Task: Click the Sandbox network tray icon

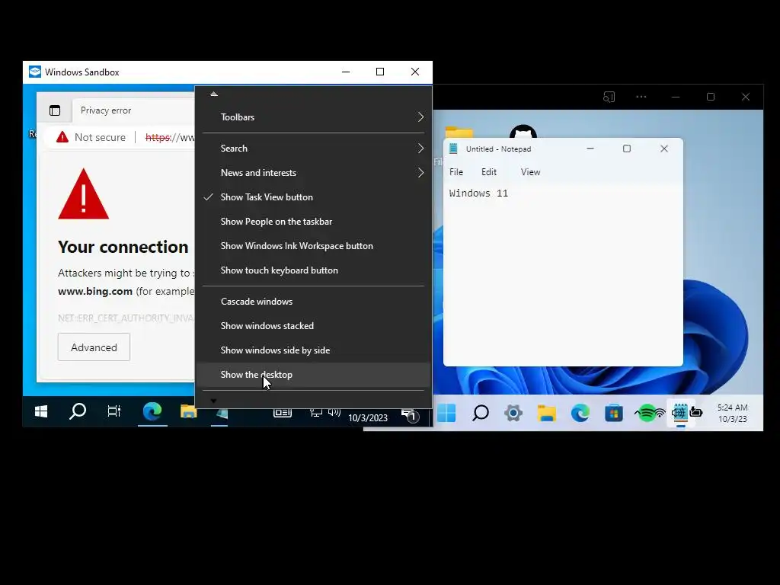Action: [x=315, y=412]
